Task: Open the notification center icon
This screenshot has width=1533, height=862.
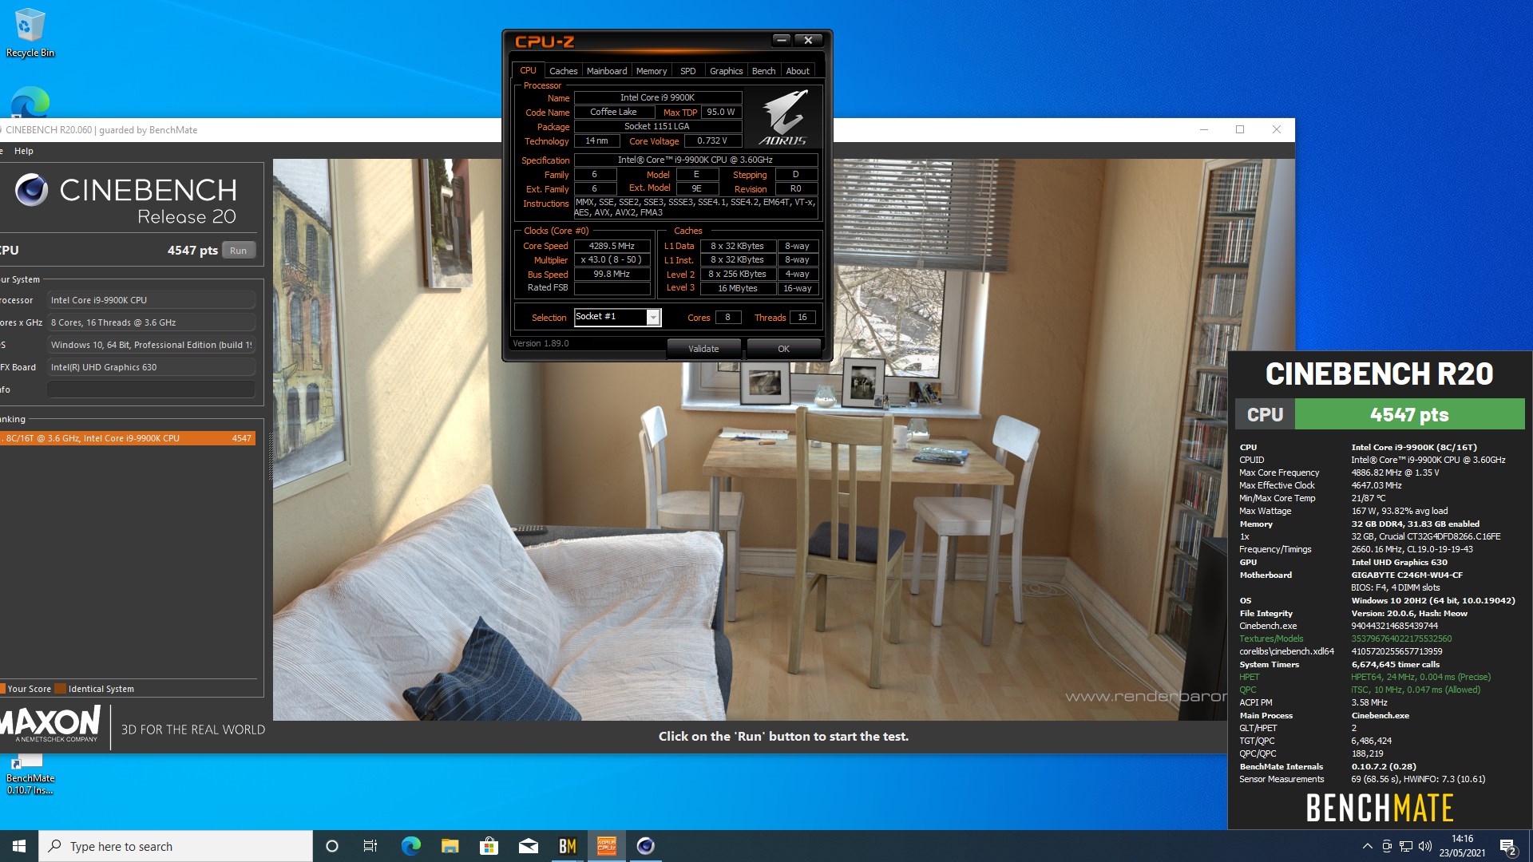Action: tap(1508, 846)
